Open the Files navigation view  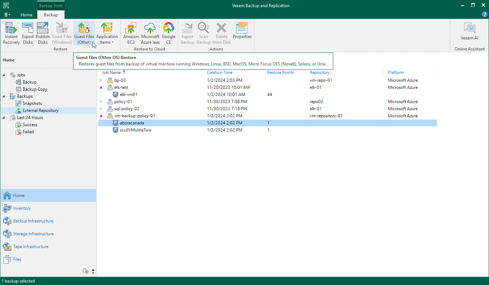(x=48, y=259)
